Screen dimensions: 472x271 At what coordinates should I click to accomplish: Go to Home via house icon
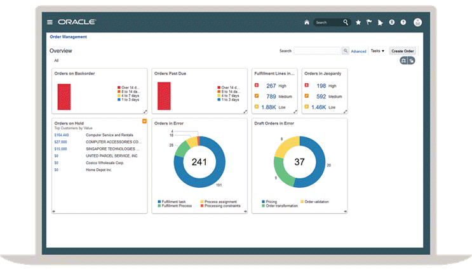[307, 22]
